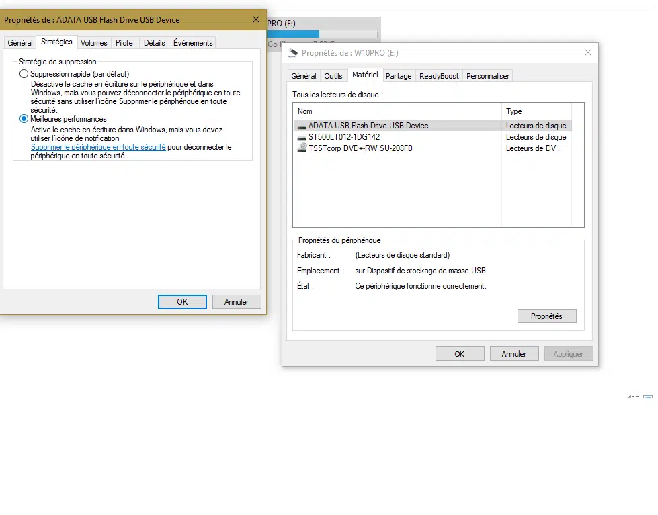The image size is (658, 515).
Task: Click sur Dispositif de stockage de masse USB
Action: point(420,271)
